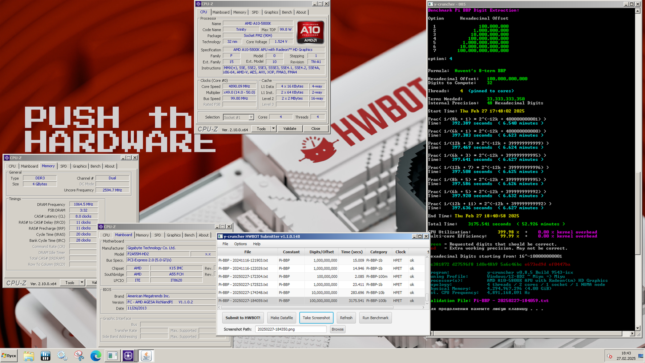Click the DRAM Frequency 1064.5 MHz value
The height and width of the screenshot is (363, 645).
[84, 204]
